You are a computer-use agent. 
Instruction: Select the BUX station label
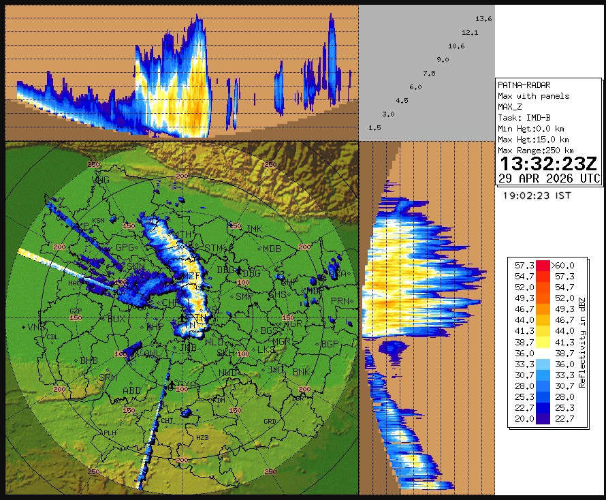pyautogui.click(x=117, y=318)
